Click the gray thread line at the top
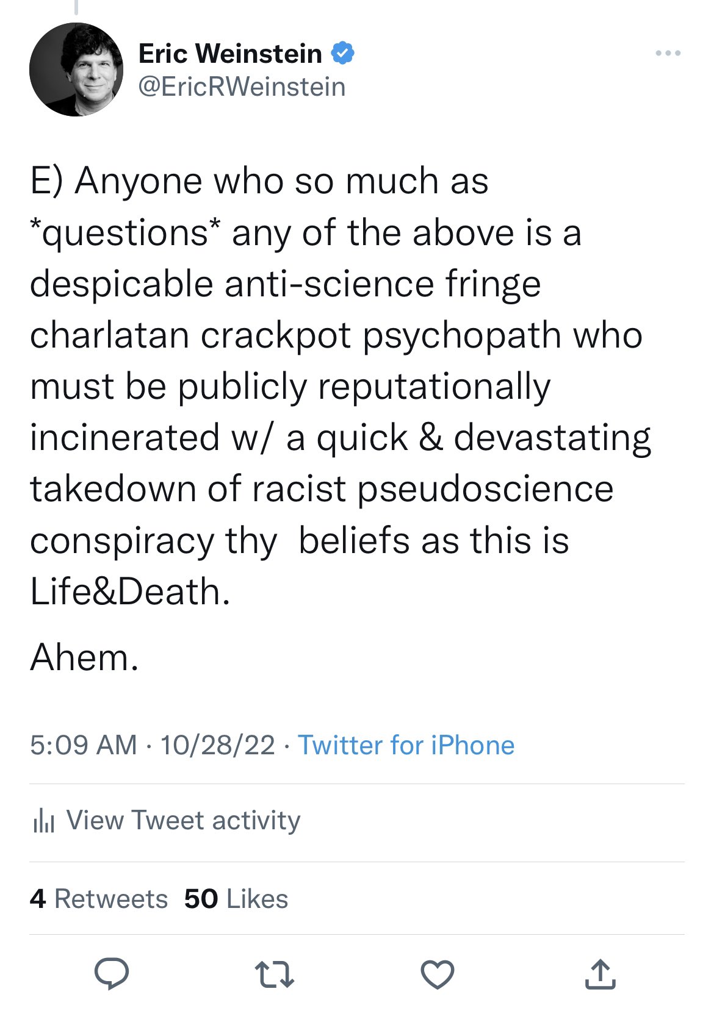Viewport: 714px width, 1011px height. 76,6
